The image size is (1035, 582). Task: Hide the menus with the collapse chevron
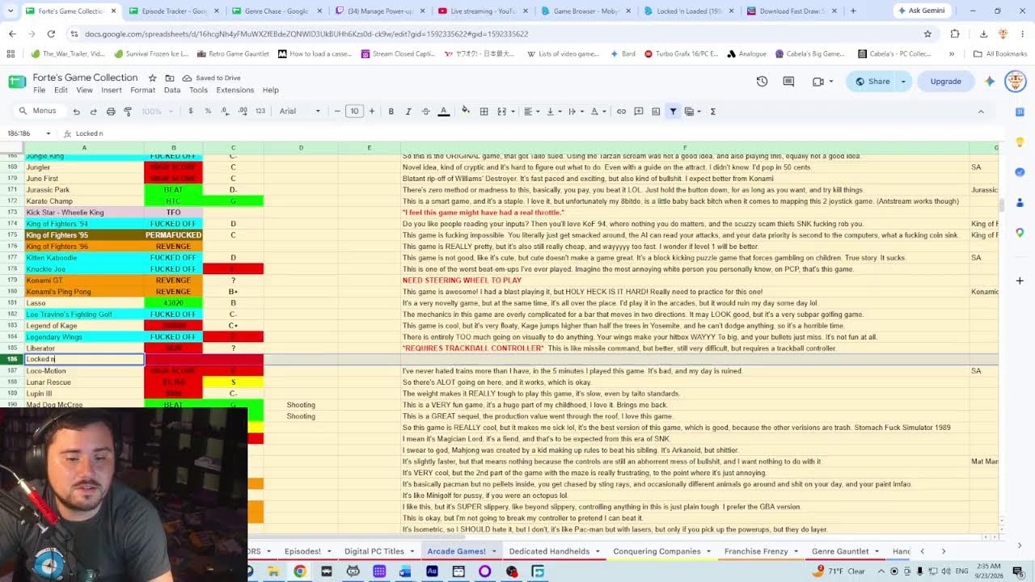[981, 112]
